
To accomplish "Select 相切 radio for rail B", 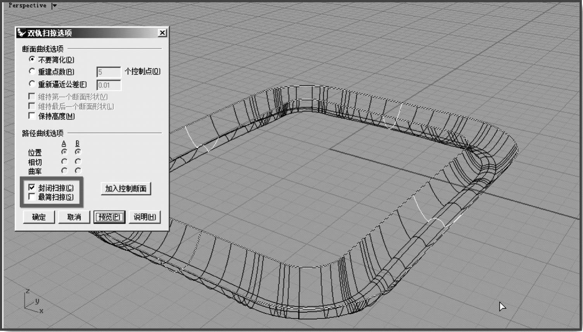I will [x=78, y=161].
